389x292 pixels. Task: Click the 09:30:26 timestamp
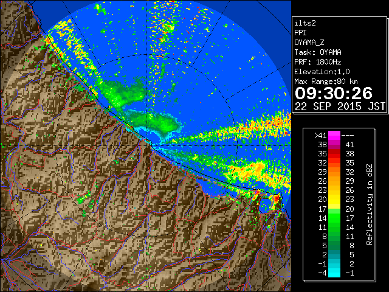(334, 93)
